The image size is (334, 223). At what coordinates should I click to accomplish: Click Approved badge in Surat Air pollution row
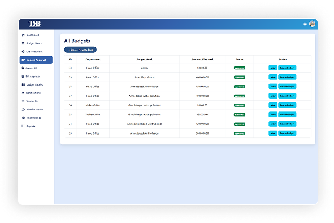240,78
